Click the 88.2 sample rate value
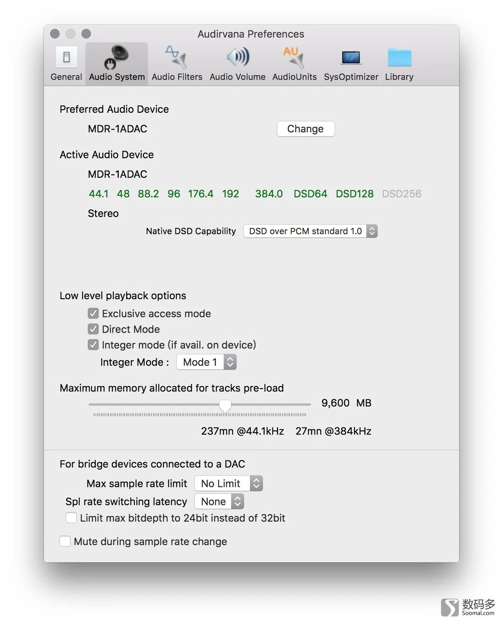This screenshot has width=503, height=625. pos(148,194)
